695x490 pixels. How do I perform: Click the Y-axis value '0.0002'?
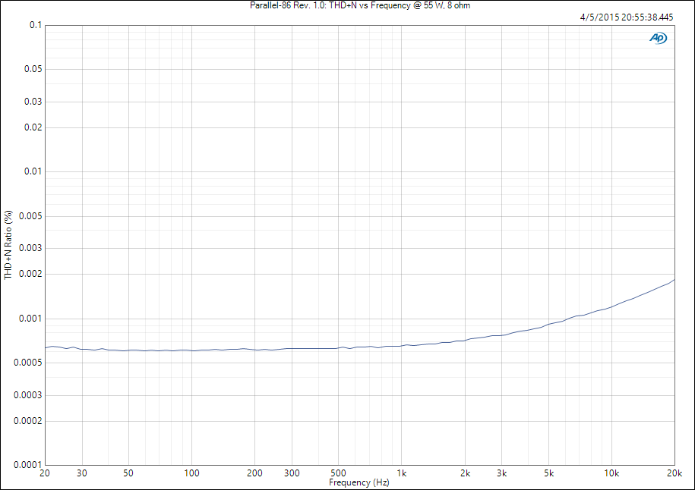[x=28, y=420]
